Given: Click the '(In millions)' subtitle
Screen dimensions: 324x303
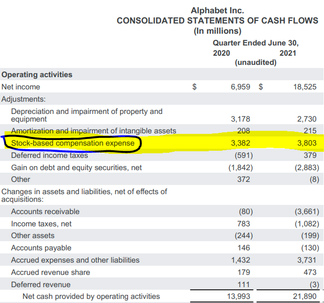Looking at the screenshot, I should (x=217, y=31).
